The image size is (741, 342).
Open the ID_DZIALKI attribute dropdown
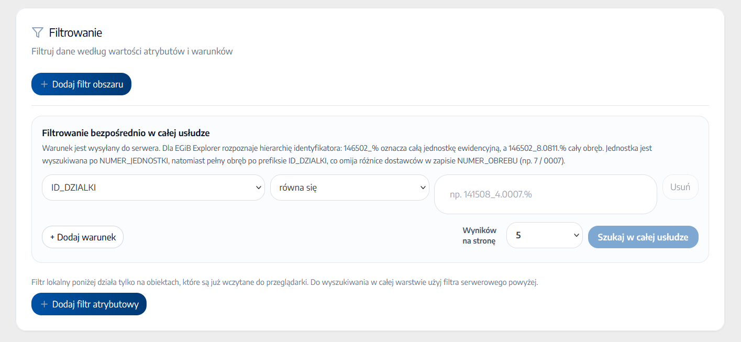click(x=153, y=187)
